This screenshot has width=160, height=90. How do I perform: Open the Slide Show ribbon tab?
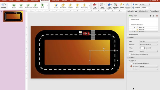(55, 1)
